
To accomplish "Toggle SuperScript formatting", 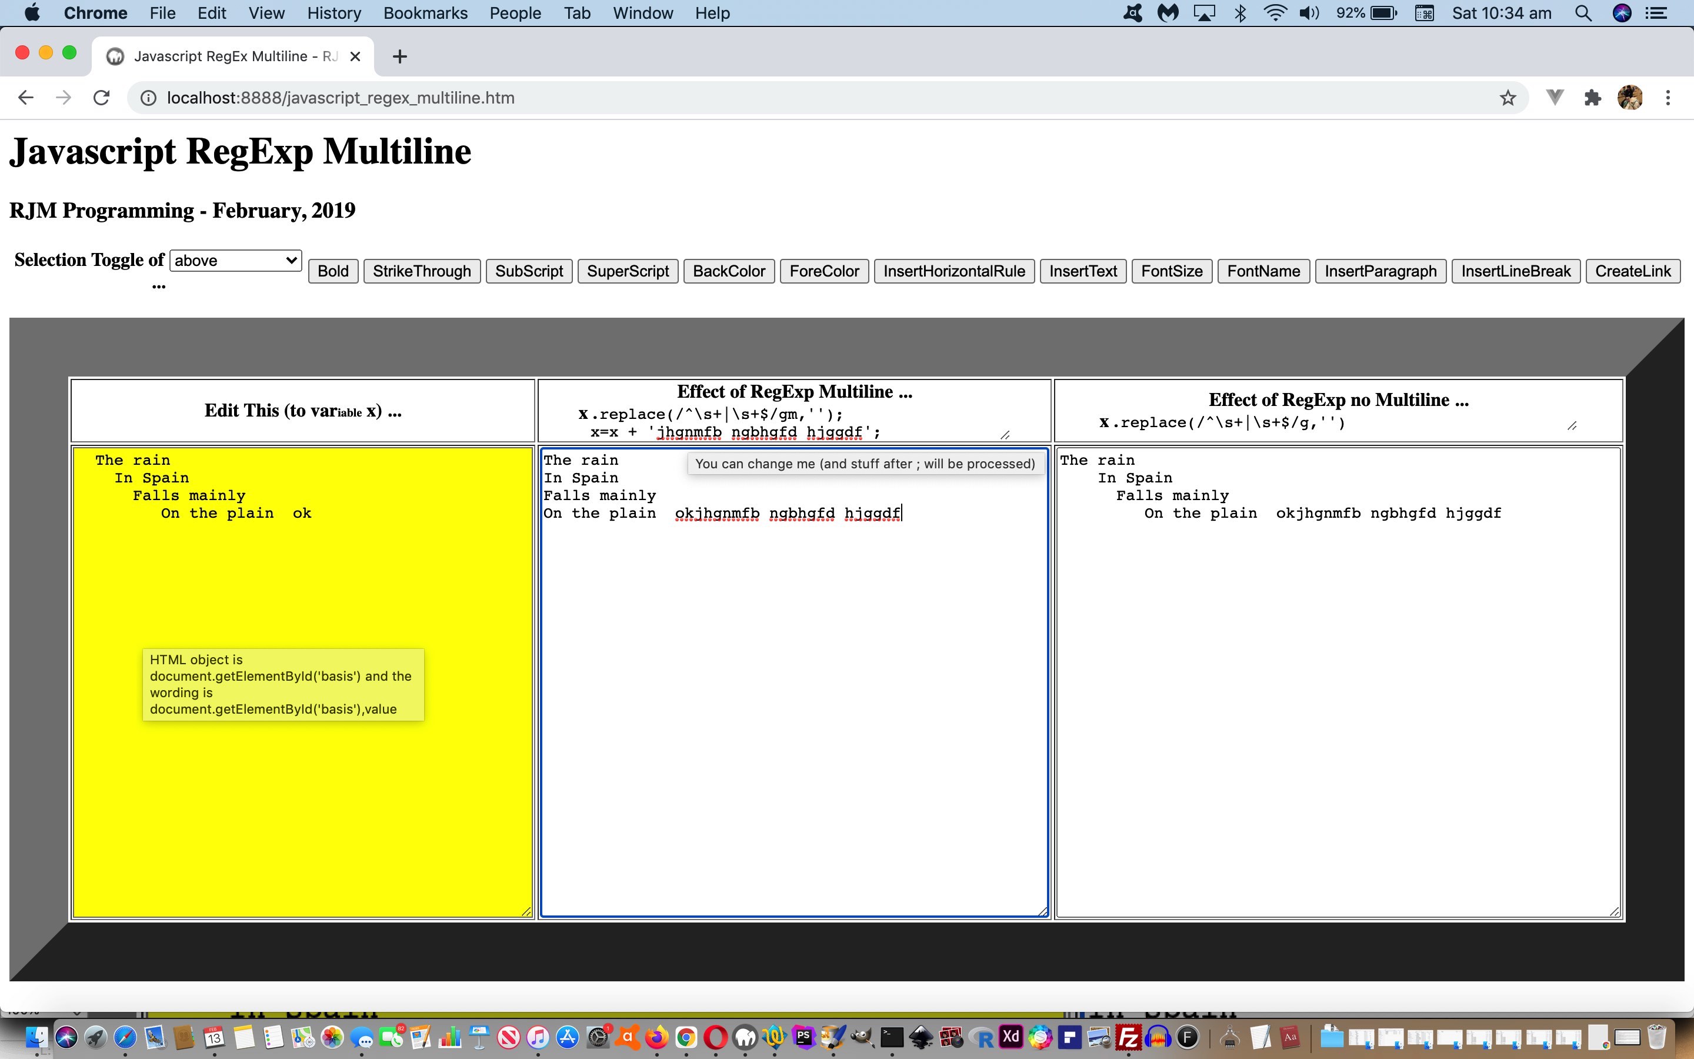I will pyautogui.click(x=627, y=271).
